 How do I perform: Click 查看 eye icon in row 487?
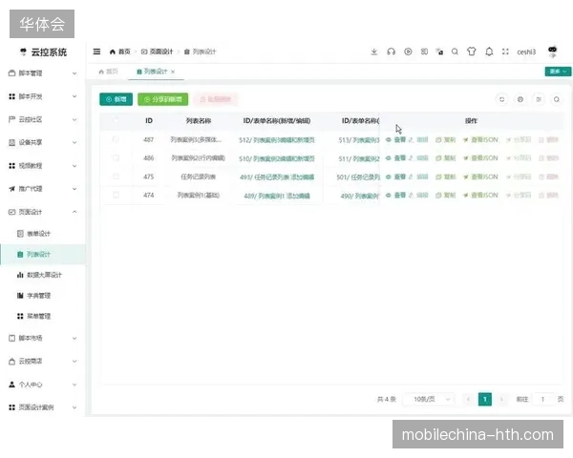396,139
